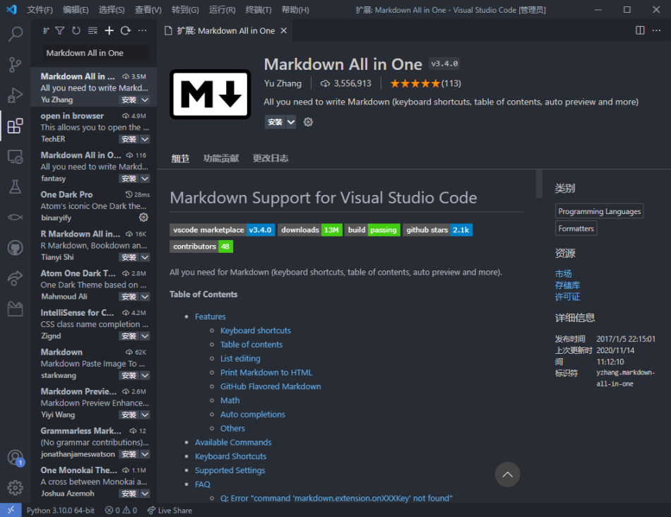The width and height of the screenshot is (671, 517).
Task: Click the plus icon in extensions toolbar
Action: tap(109, 30)
